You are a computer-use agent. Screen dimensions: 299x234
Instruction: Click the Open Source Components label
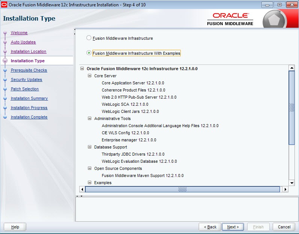coord(118,168)
